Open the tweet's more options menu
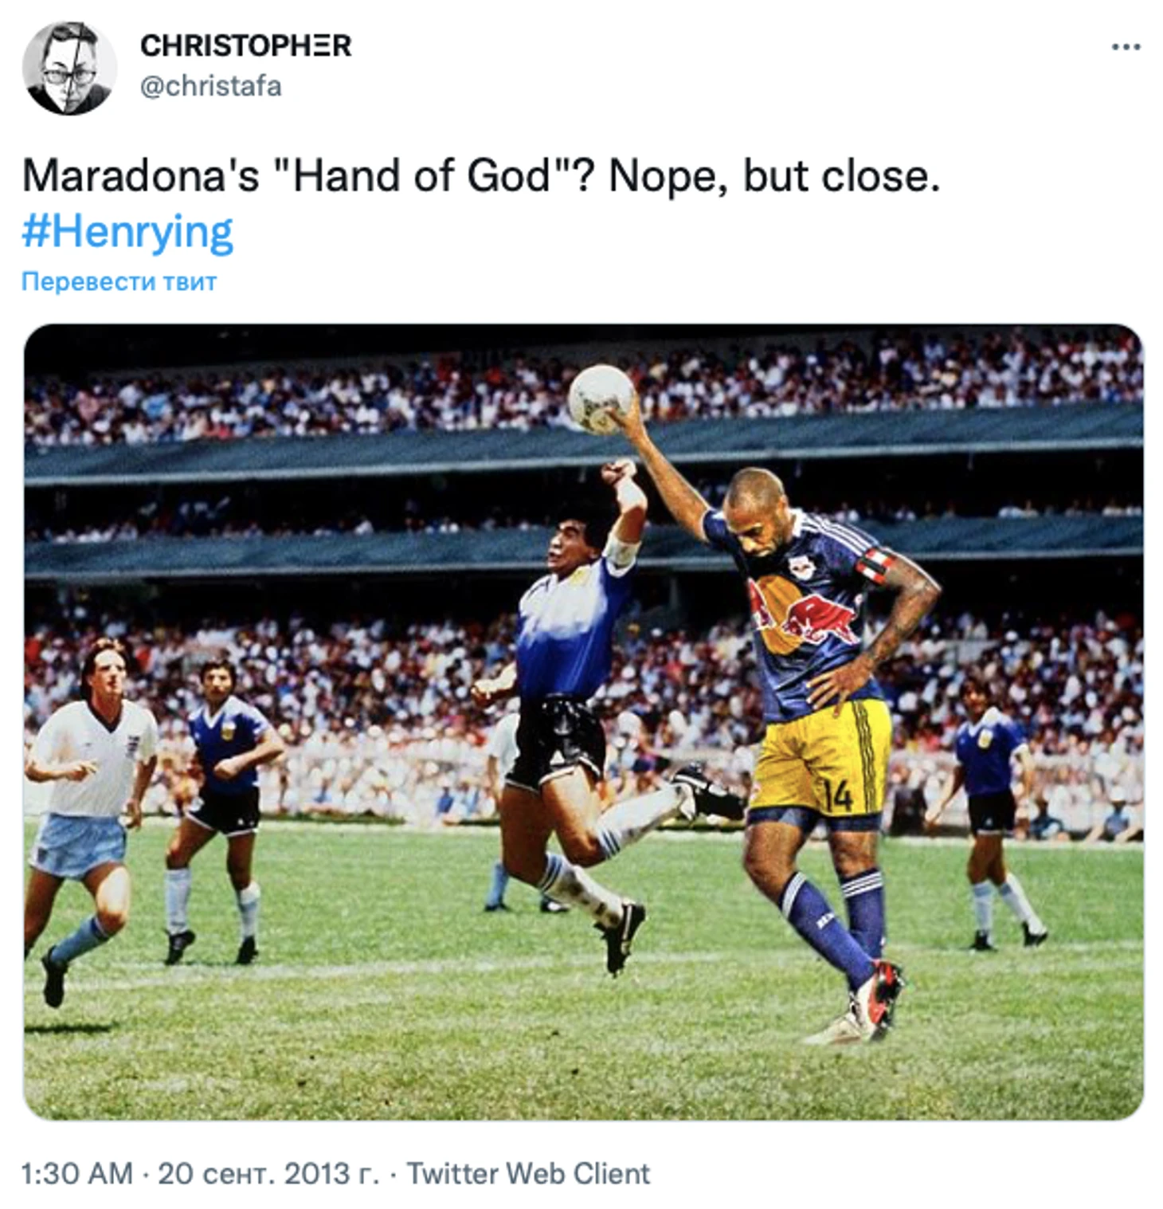 click(x=1125, y=48)
